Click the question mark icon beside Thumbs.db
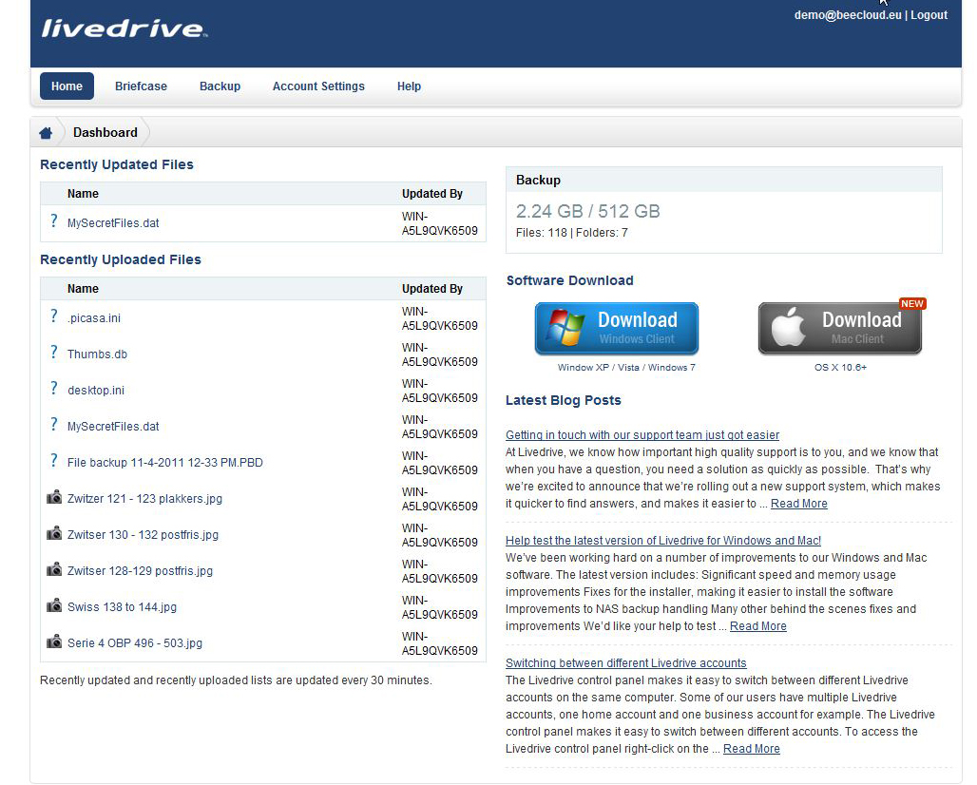977x785 pixels. coord(54,354)
